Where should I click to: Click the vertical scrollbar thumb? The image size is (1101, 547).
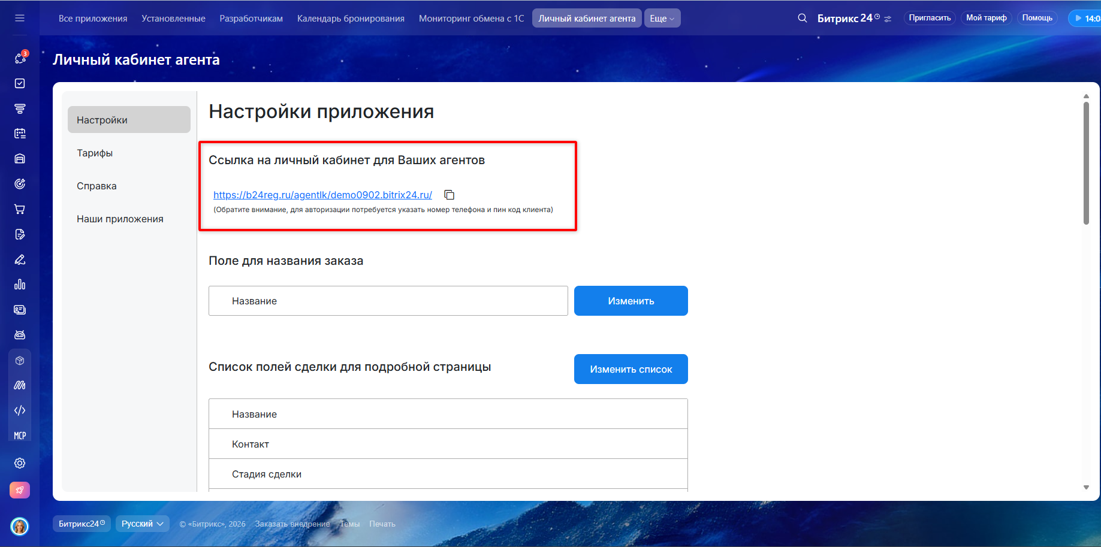[1086, 163]
